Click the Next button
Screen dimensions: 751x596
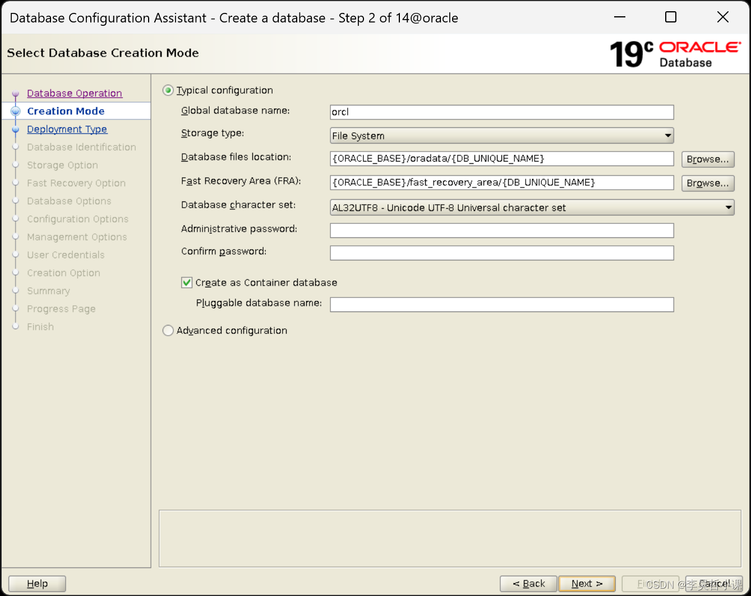click(x=587, y=584)
